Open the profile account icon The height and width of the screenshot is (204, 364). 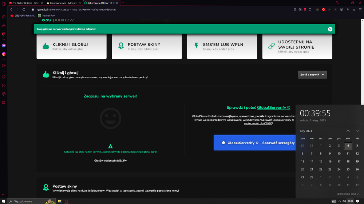point(348,9)
